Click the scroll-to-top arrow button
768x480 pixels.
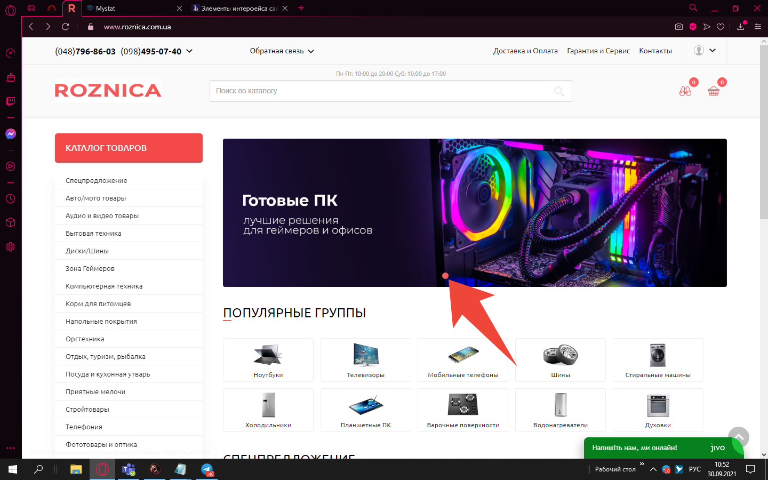[x=739, y=437]
